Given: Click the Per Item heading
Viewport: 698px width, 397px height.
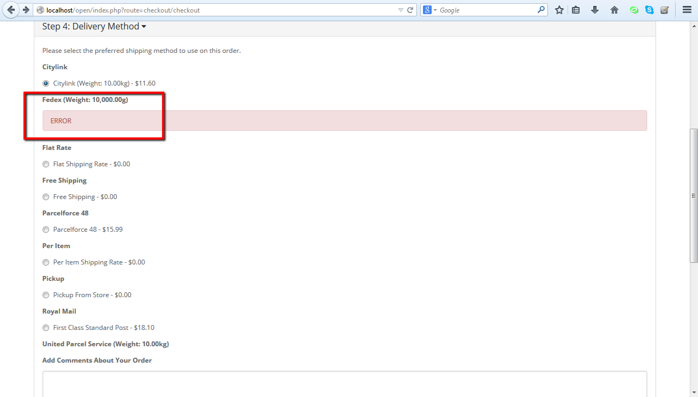Looking at the screenshot, I should pos(56,246).
